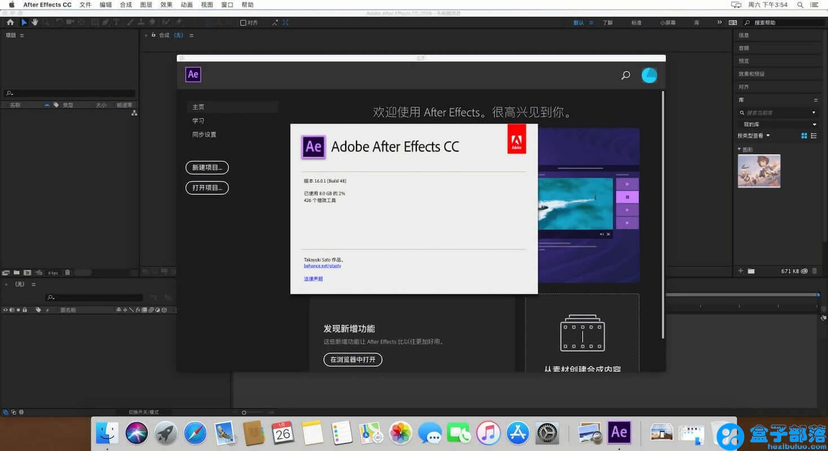The width and height of the screenshot is (828, 451).
Task: Open the 编辑 menu
Action: 105,5
